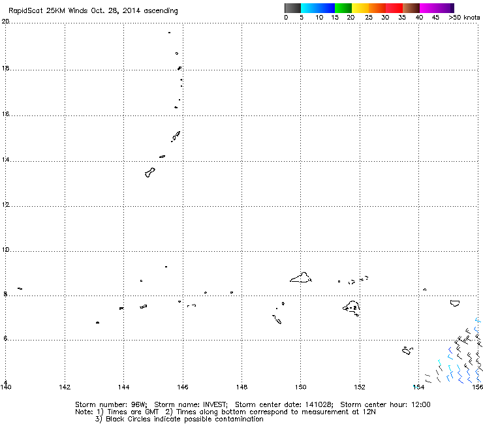Viewport: 483px width, 424px height.
Task: Click the '12' latitude axis label
Action: [5, 204]
